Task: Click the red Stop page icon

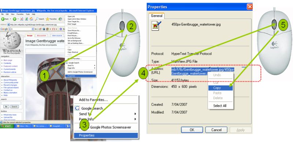Action: (22, 19)
